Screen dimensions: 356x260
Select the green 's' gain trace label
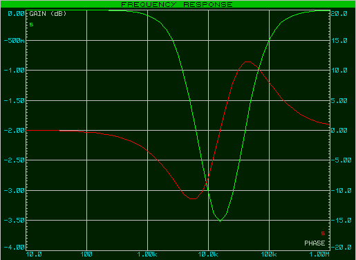[x=31, y=24]
